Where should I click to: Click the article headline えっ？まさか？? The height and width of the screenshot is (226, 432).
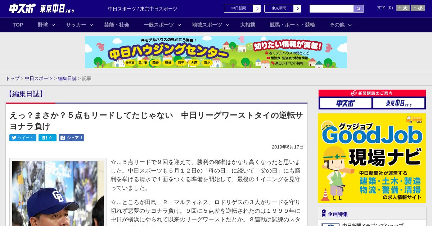click(x=156, y=121)
